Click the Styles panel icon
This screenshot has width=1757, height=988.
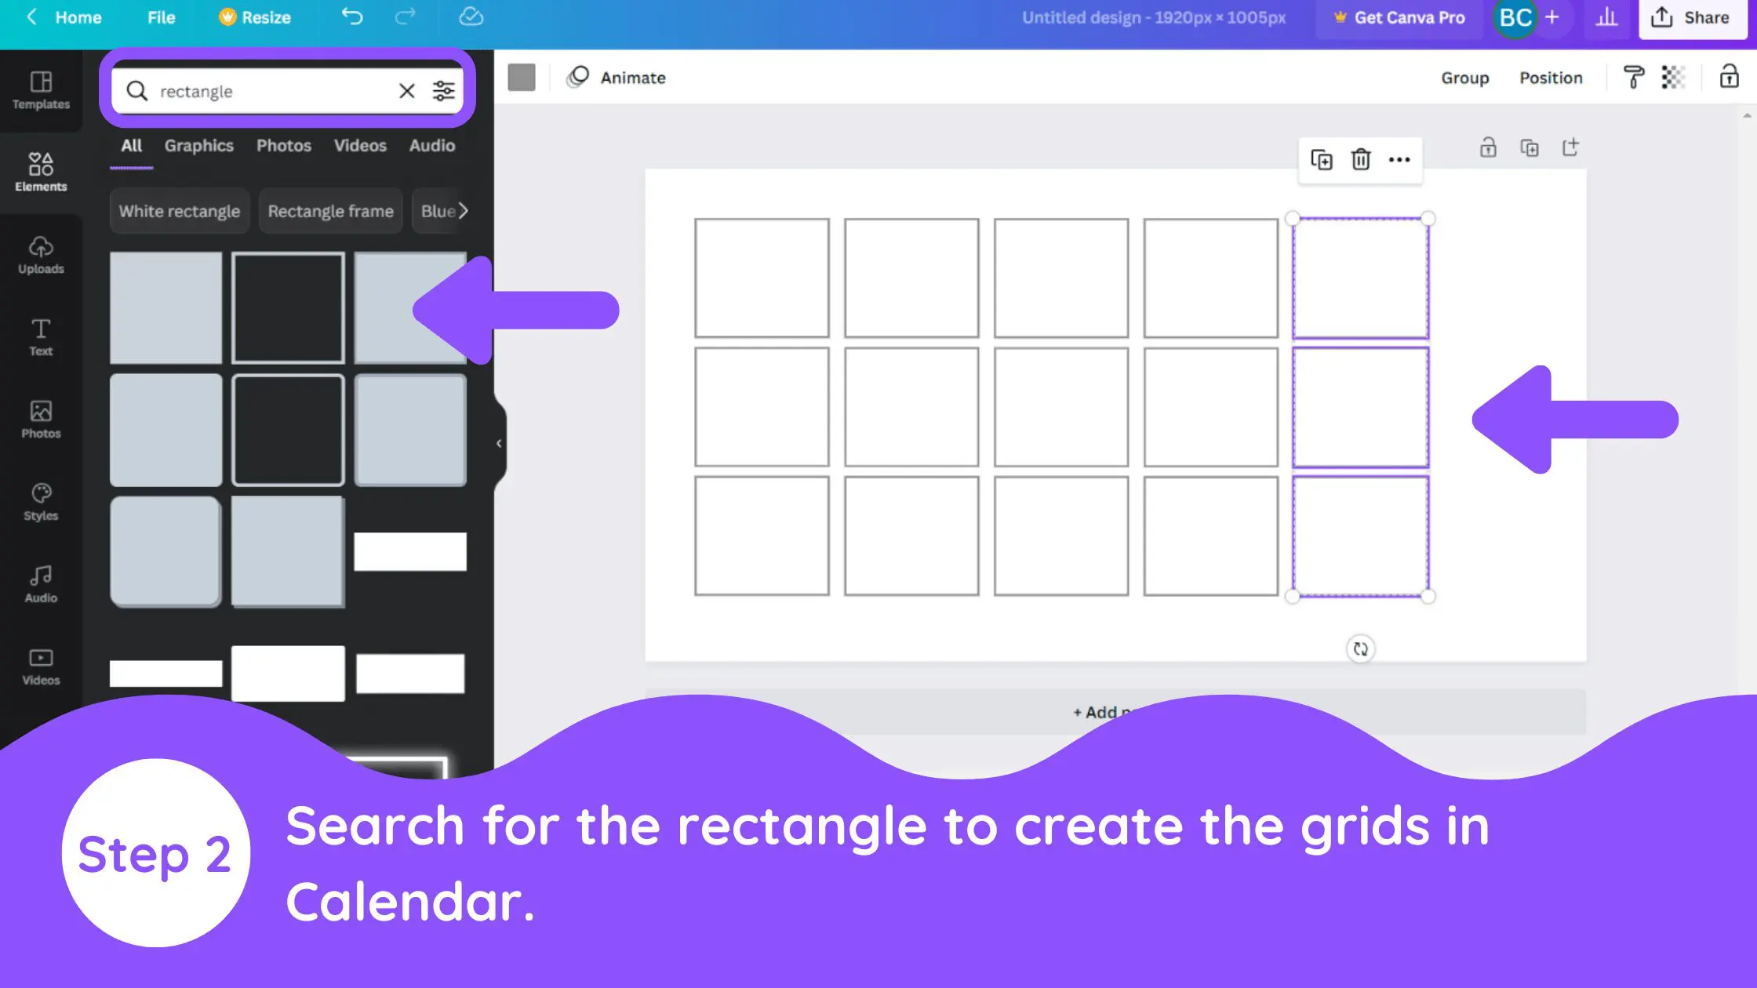41,502
